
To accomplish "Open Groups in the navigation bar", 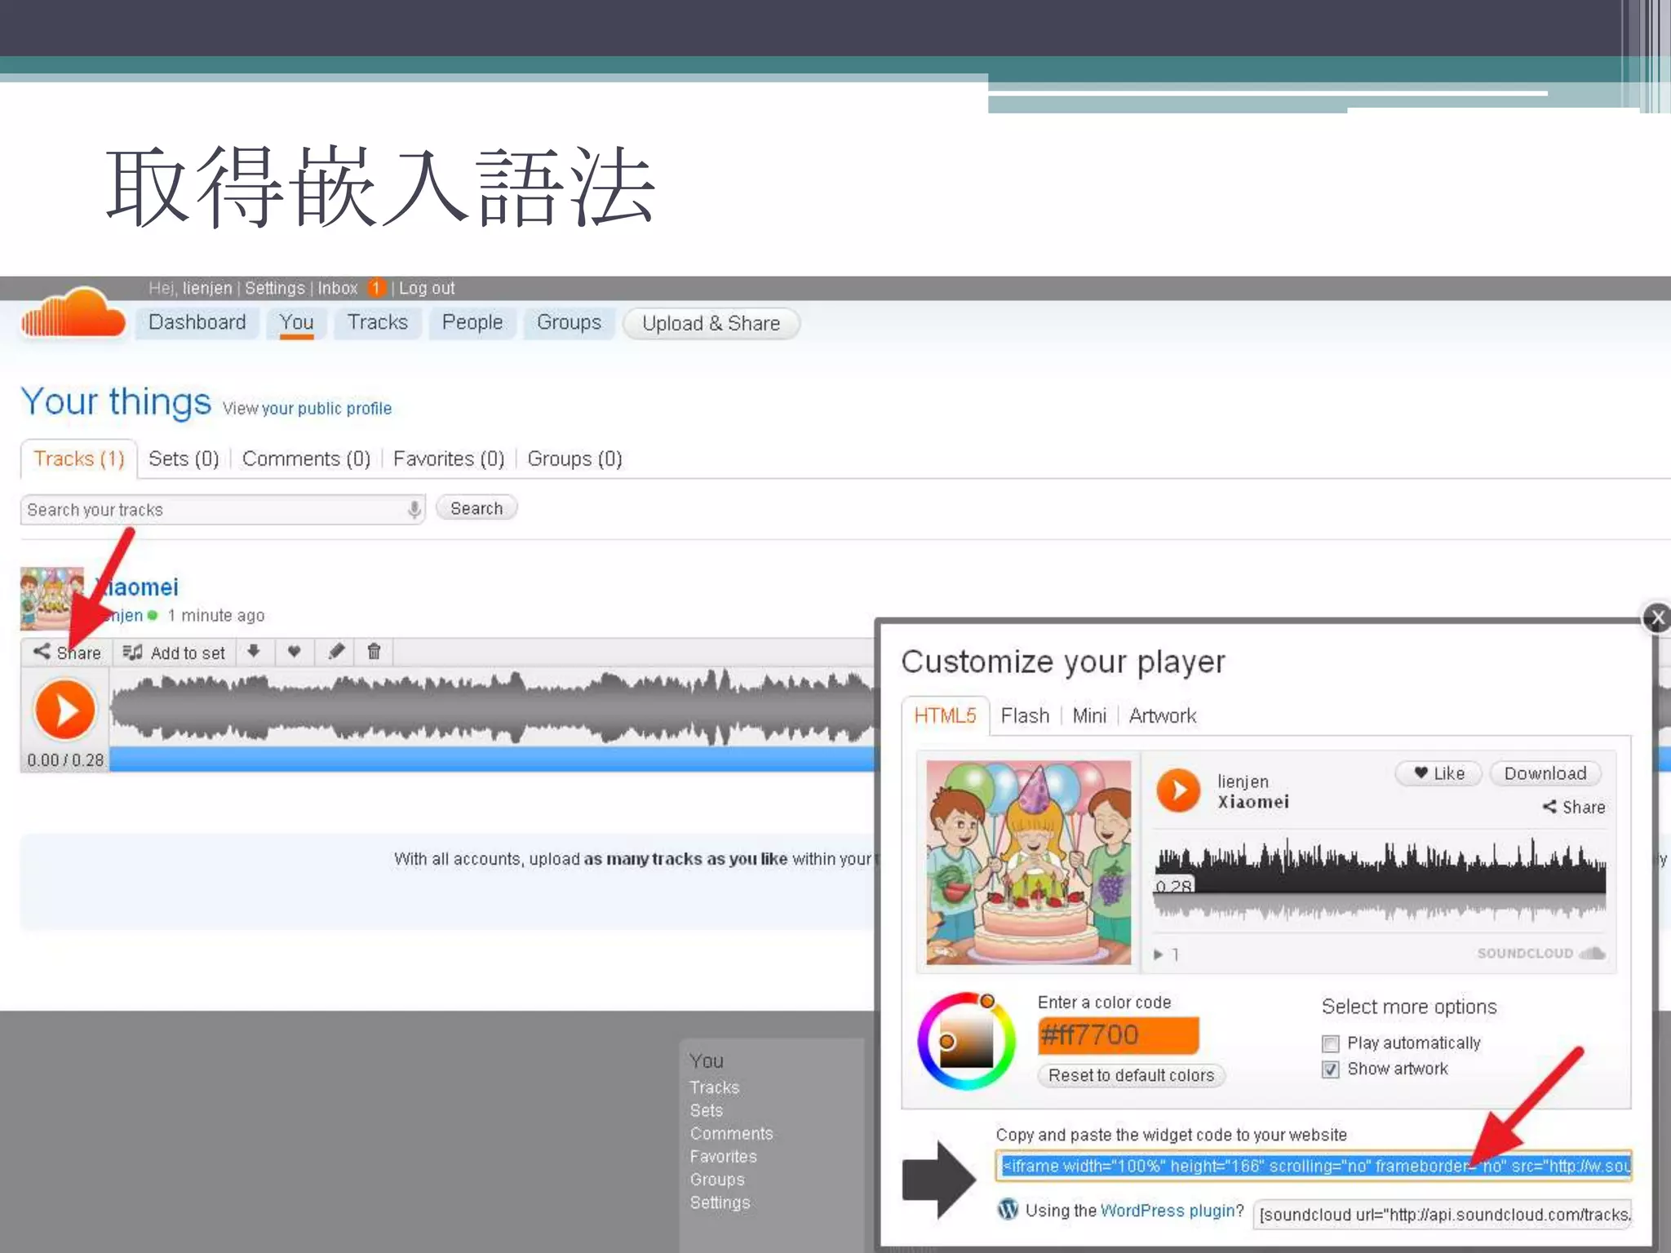I will pyautogui.click(x=569, y=322).
